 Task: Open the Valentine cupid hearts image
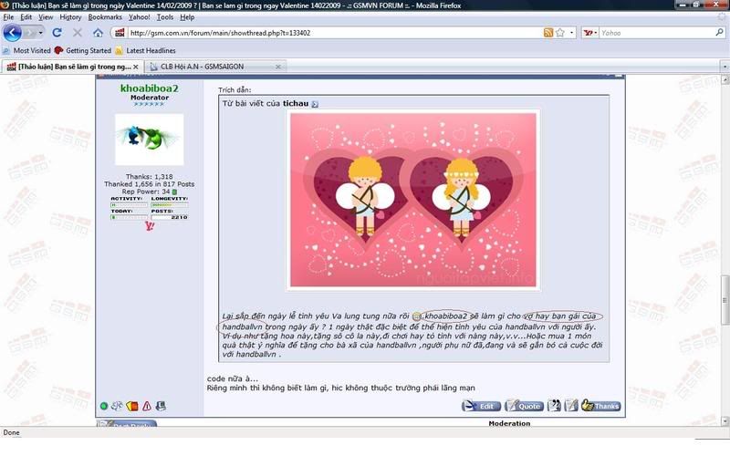tap(413, 200)
